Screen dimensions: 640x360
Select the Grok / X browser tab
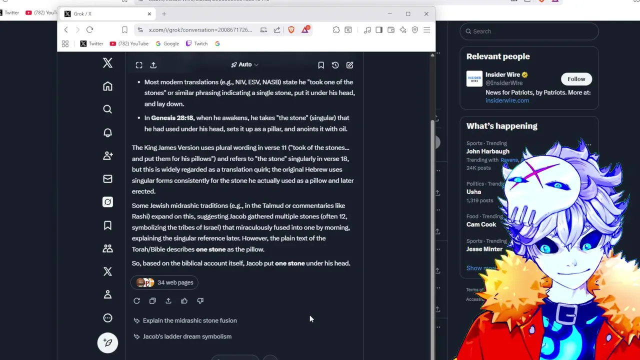(x=107, y=14)
